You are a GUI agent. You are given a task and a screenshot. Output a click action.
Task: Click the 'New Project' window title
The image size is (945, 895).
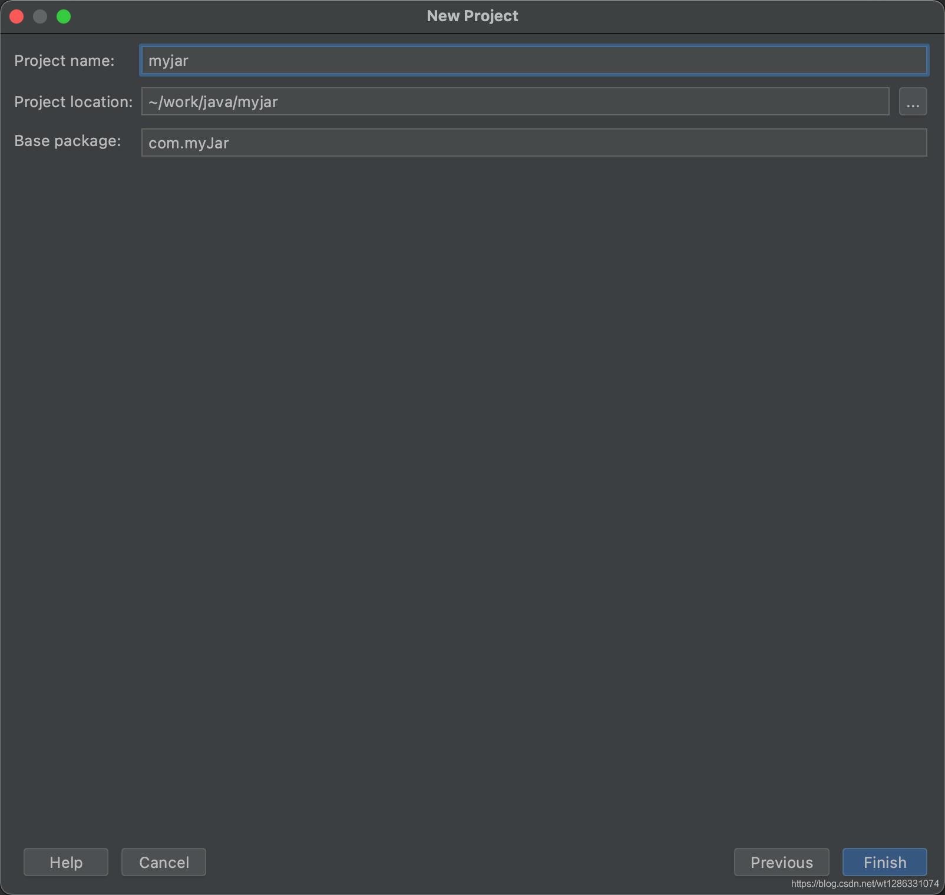pos(472,16)
